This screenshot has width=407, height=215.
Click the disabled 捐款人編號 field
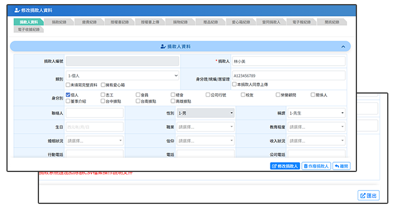[122, 61]
